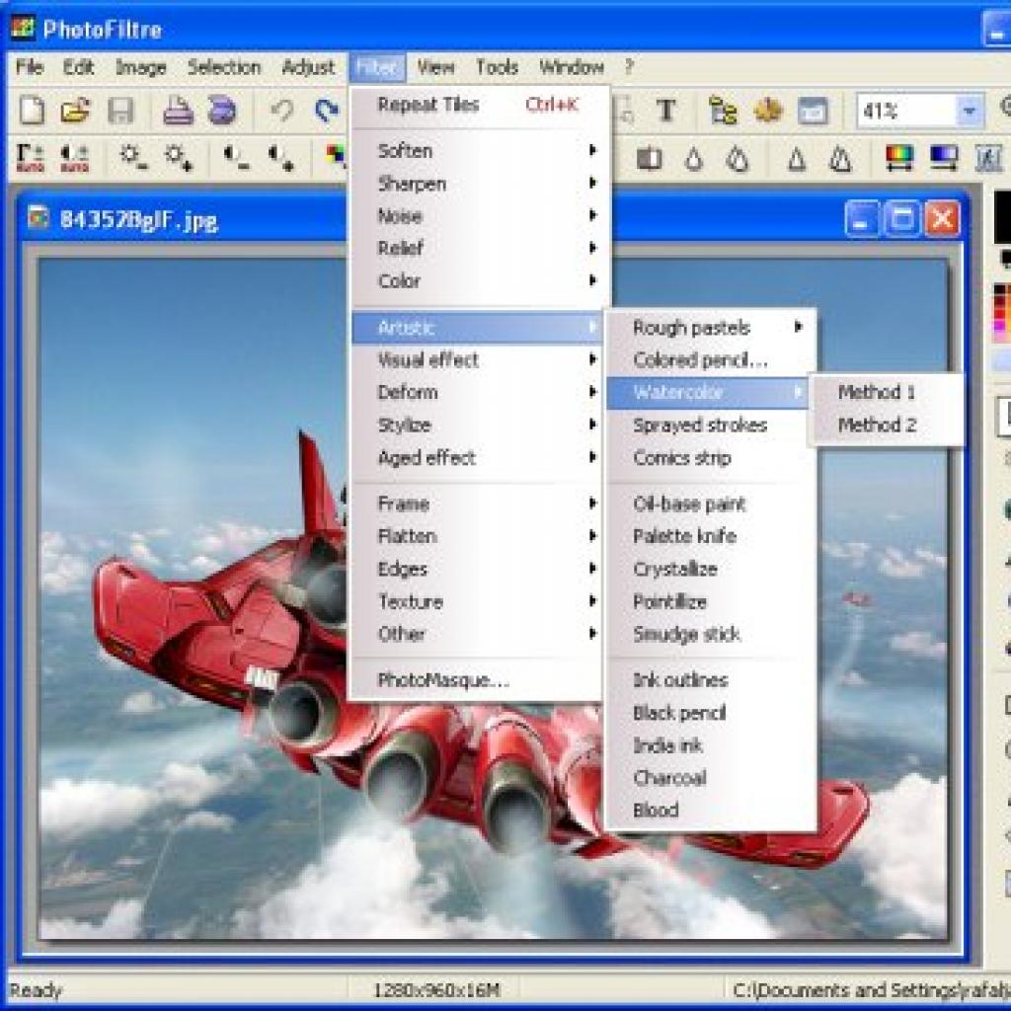Expand the Noise submenu

tap(477, 215)
